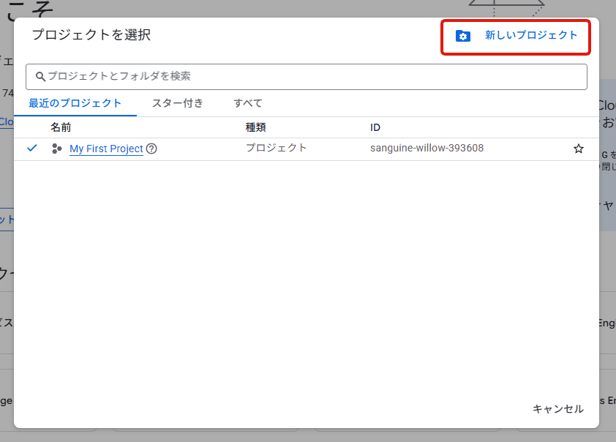The width and height of the screenshot is (616, 442).
Task: Click the 名前 column header
Action: 61,127
